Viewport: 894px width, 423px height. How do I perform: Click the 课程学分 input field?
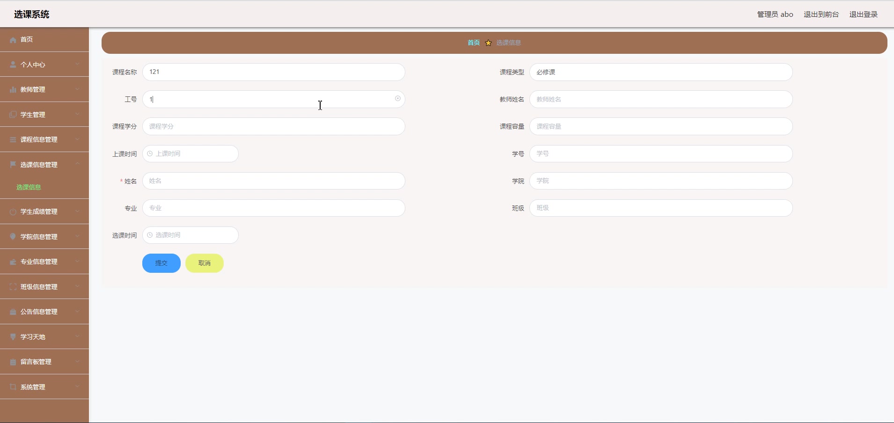[x=274, y=126]
